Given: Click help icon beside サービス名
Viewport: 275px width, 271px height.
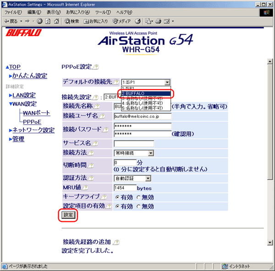Looking at the screenshot, I should click(x=95, y=144).
